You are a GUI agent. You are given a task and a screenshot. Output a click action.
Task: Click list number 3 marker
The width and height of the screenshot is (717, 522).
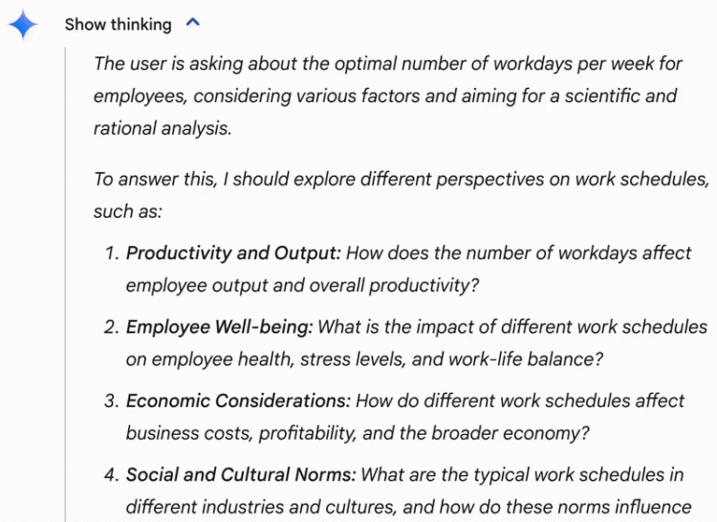[x=112, y=401]
